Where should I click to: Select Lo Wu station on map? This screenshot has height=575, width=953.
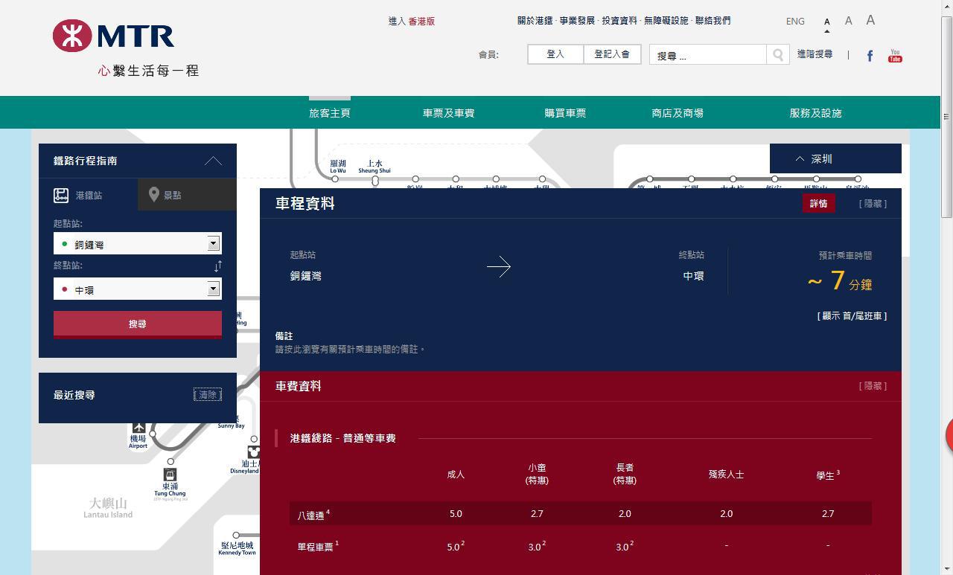point(335,179)
